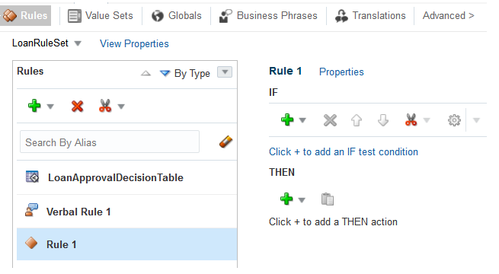Move the condition down with the down arrow
The height and width of the screenshot is (274, 499).
click(383, 120)
